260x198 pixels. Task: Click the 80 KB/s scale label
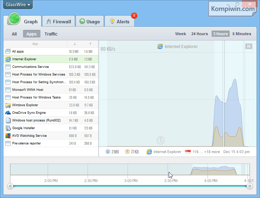coord(108,49)
